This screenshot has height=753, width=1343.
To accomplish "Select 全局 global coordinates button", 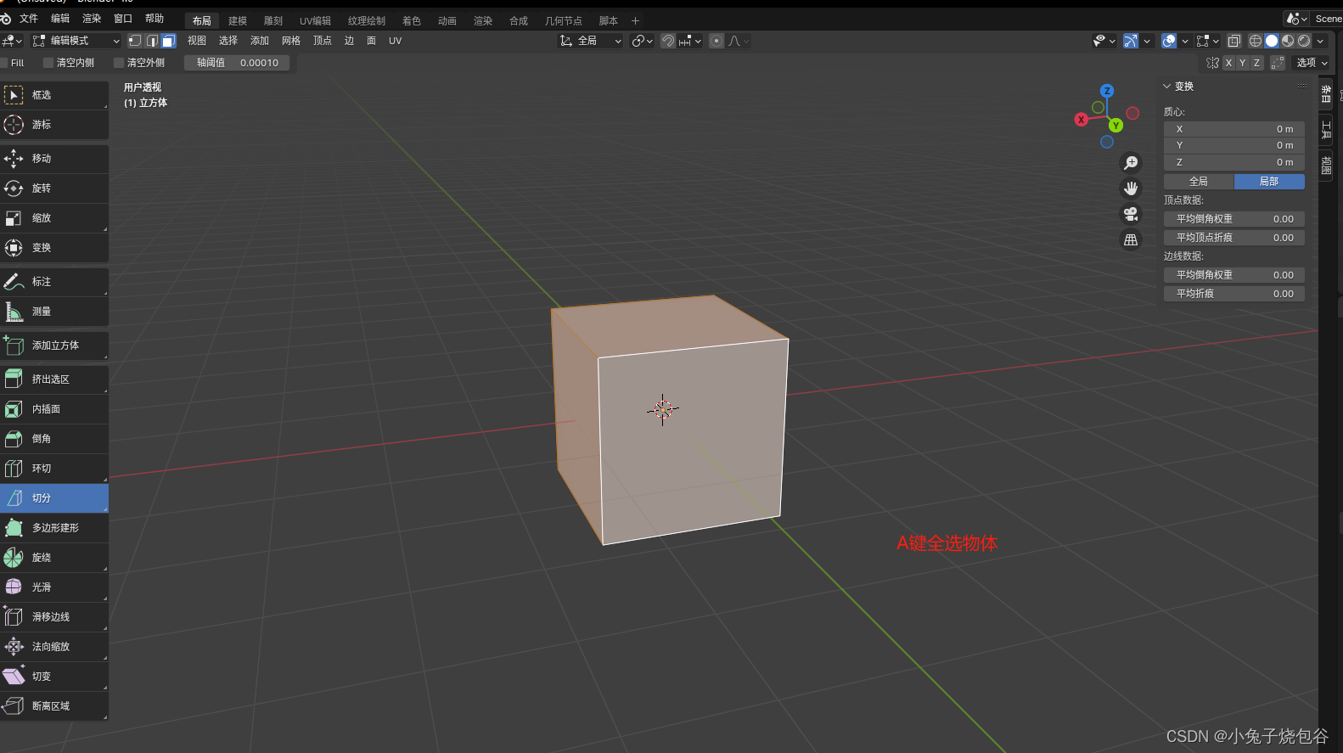I will (1199, 182).
